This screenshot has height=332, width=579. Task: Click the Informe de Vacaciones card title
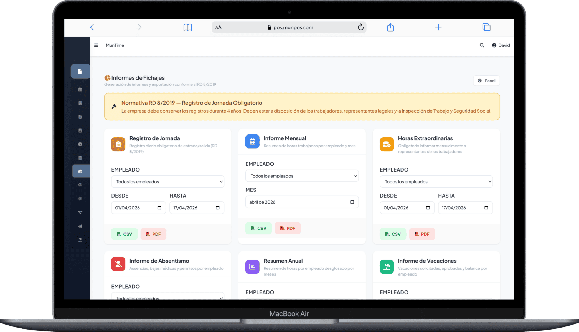click(x=427, y=261)
